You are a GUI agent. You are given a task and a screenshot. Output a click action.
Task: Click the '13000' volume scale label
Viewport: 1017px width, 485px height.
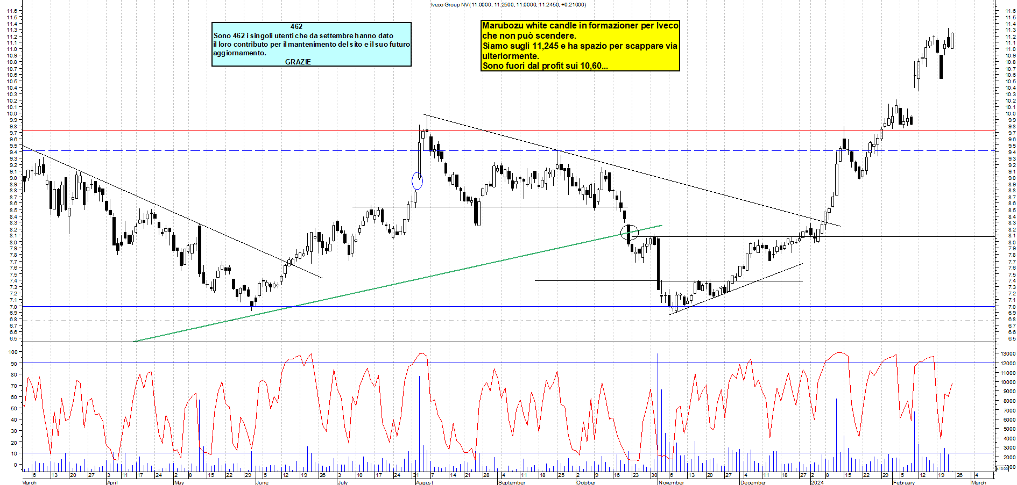click(x=1008, y=354)
